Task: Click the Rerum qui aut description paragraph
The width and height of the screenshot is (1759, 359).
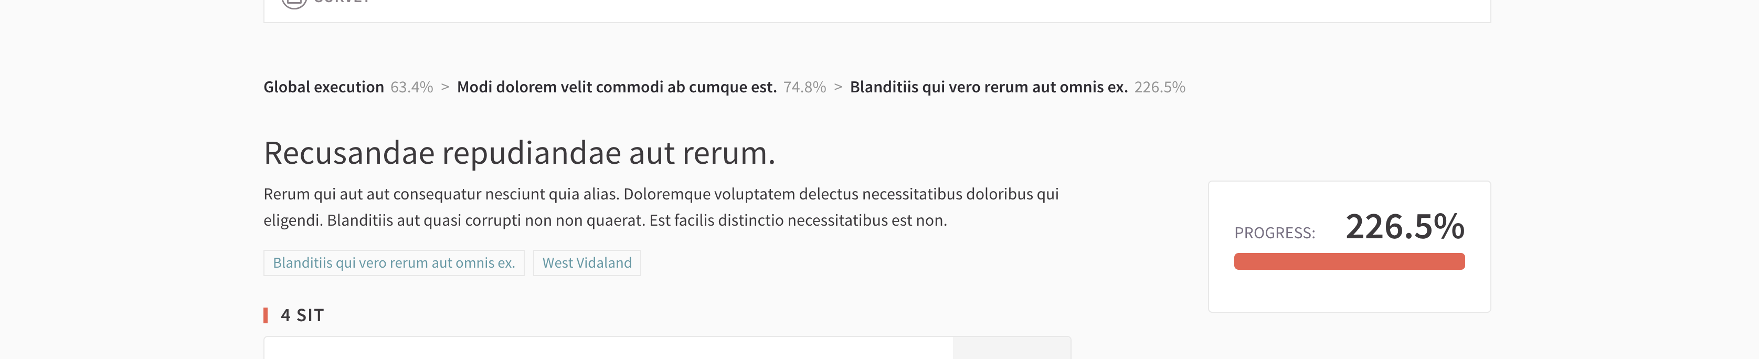Action: [660, 207]
